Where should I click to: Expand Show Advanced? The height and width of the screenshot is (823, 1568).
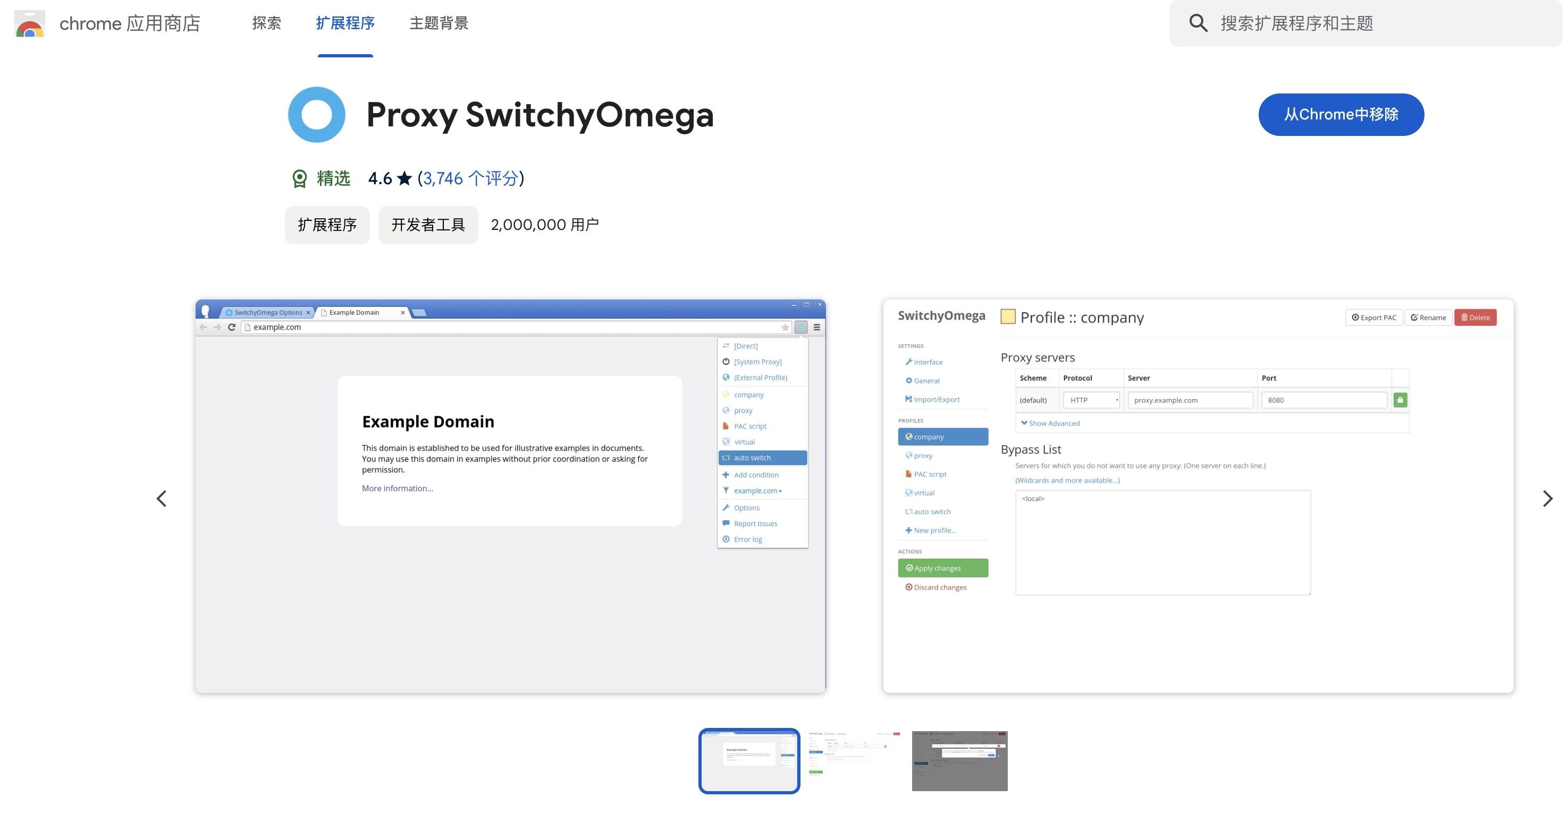pyautogui.click(x=1051, y=423)
